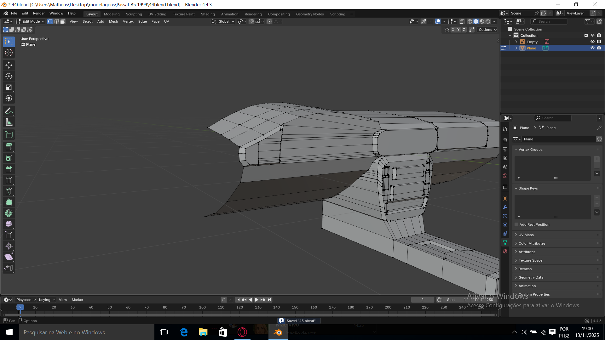Click frame 100 on the timeline
This screenshot has height=340, width=605.
(202, 307)
